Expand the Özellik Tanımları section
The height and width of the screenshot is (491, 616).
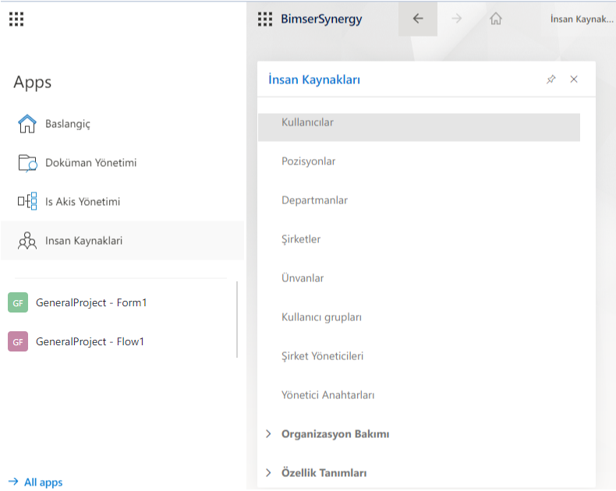[x=324, y=473]
